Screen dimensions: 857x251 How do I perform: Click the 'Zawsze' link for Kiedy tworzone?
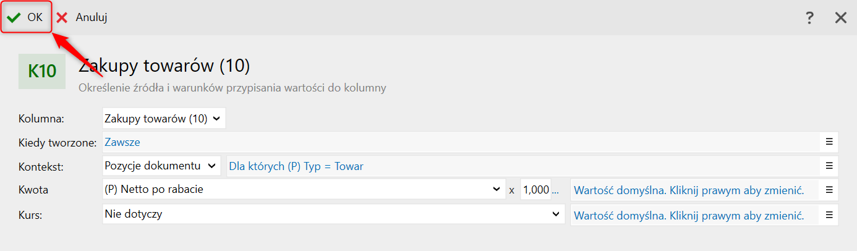click(122, 142)
